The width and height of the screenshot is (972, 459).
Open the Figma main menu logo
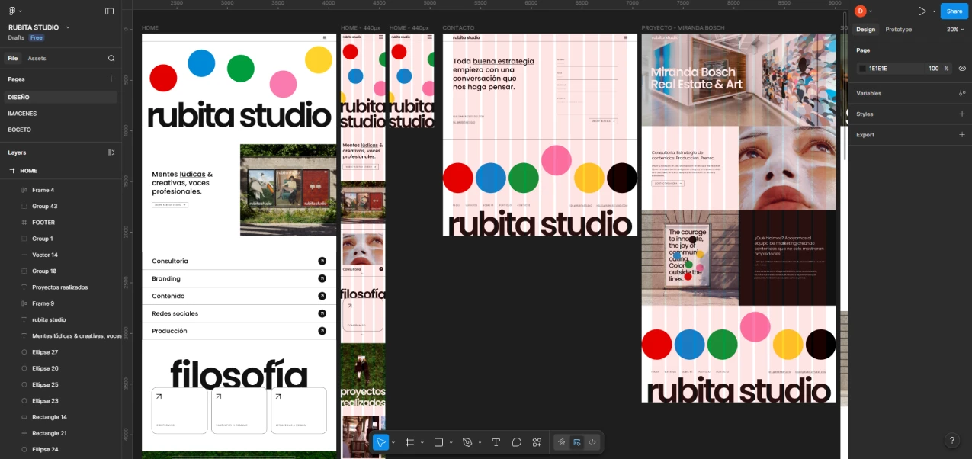point(12,11)
